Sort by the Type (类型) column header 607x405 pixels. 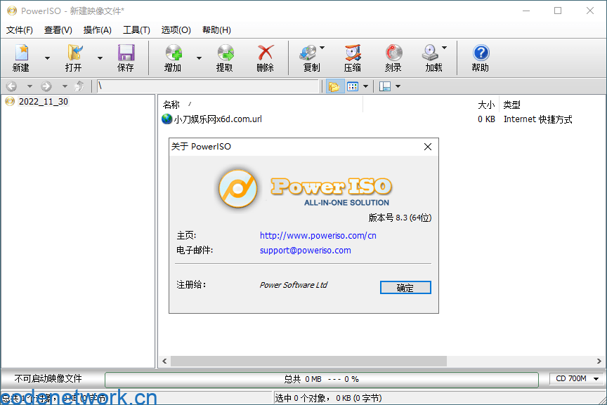pos(511,105)
